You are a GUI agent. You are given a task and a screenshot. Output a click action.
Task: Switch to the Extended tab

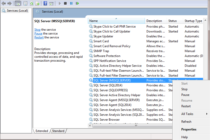[x=42, y=131]
